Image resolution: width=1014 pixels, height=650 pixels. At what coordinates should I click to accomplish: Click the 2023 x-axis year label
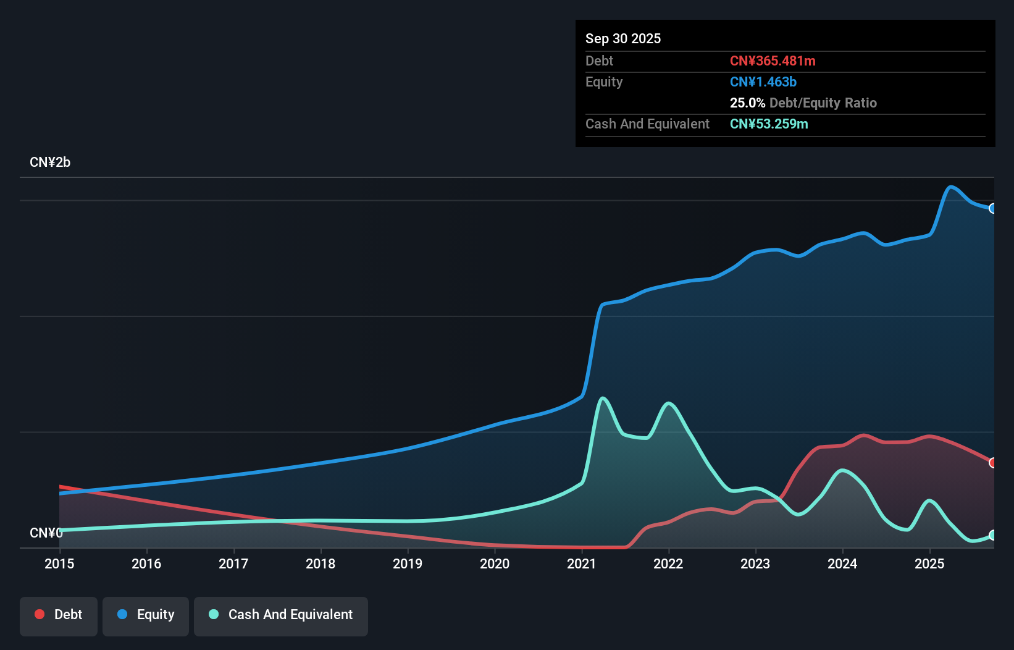click(x=755, y=563)
